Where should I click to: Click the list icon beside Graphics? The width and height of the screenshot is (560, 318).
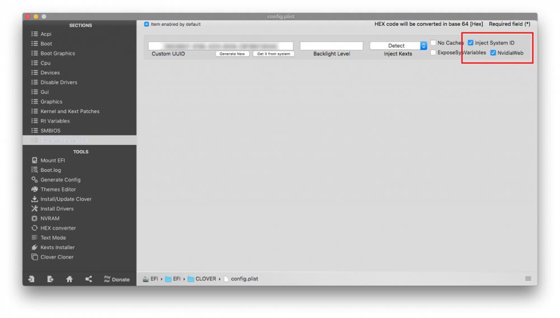pyautogui.click(x=34, y=102)
